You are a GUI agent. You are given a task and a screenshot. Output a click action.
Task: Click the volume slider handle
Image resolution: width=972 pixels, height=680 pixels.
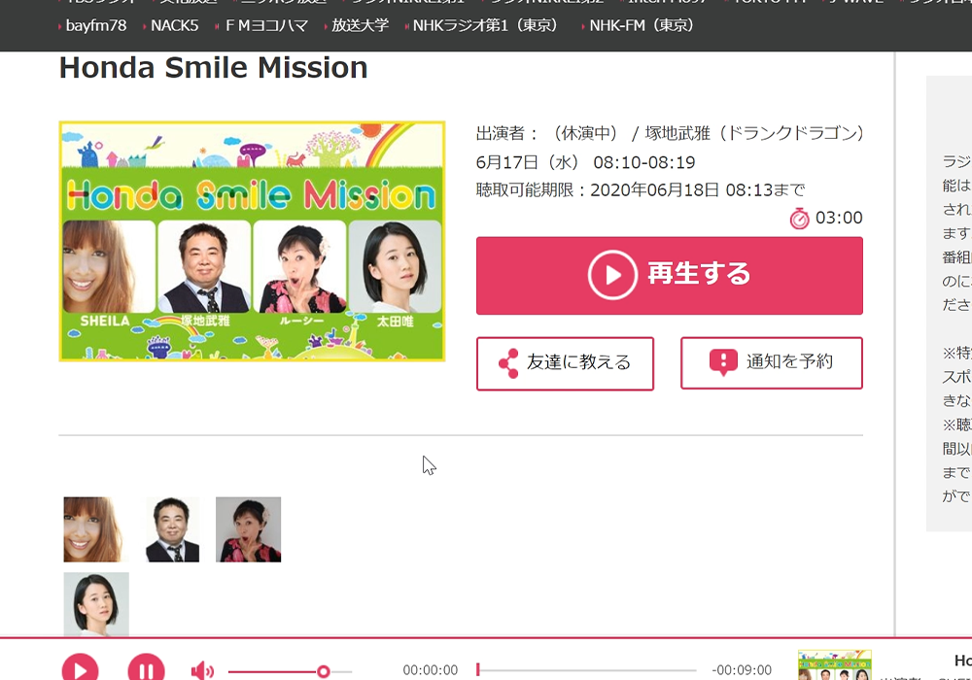(x=323, y=671)
